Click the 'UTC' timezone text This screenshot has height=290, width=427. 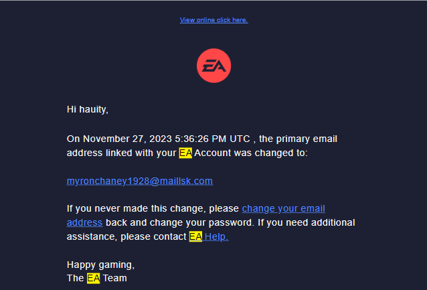pos(240,139)
